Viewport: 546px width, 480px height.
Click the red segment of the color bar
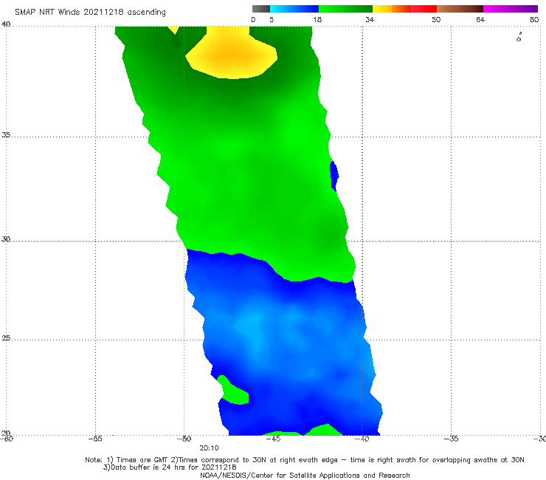(x=424, y=9)
